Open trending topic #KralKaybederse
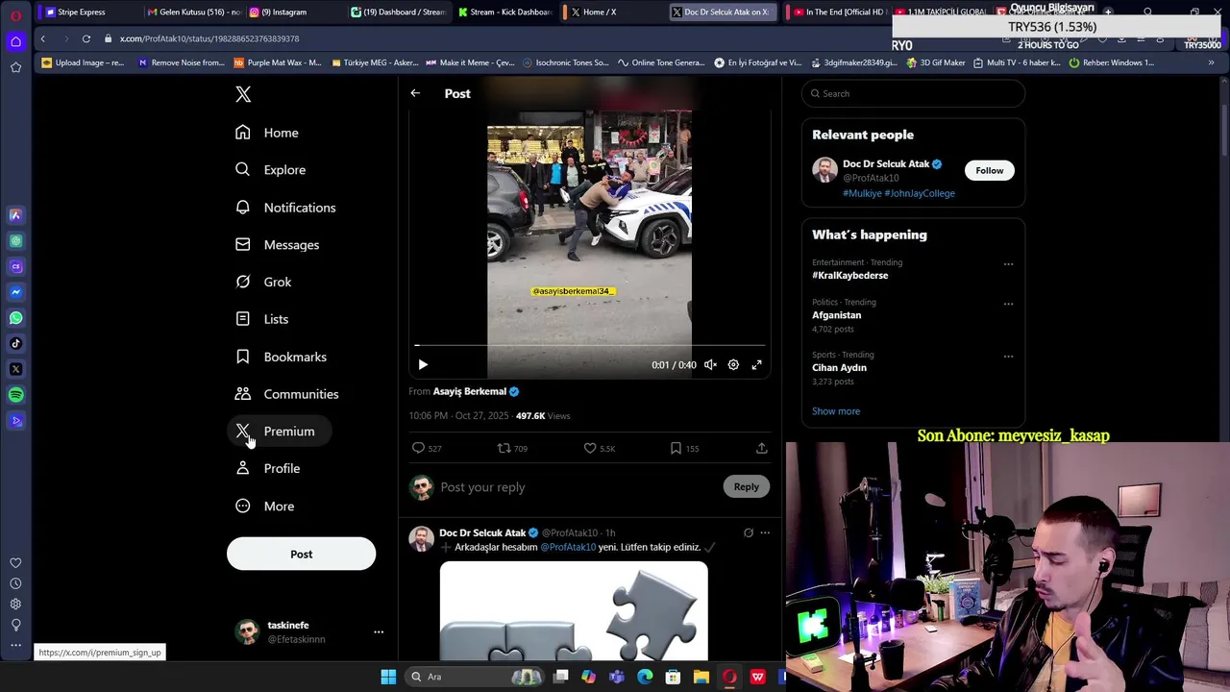1230x692 pixels. tap(849, 276)
